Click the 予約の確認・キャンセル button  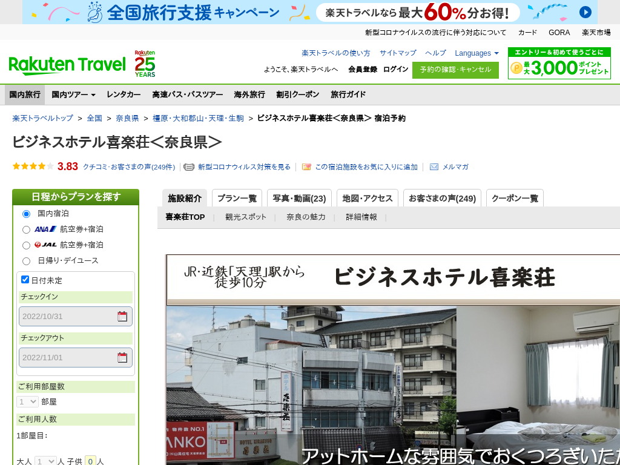455,70
